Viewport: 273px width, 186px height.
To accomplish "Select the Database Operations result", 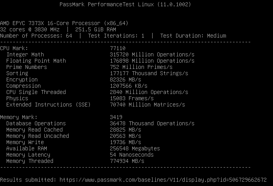I will (x=152, y=123).
